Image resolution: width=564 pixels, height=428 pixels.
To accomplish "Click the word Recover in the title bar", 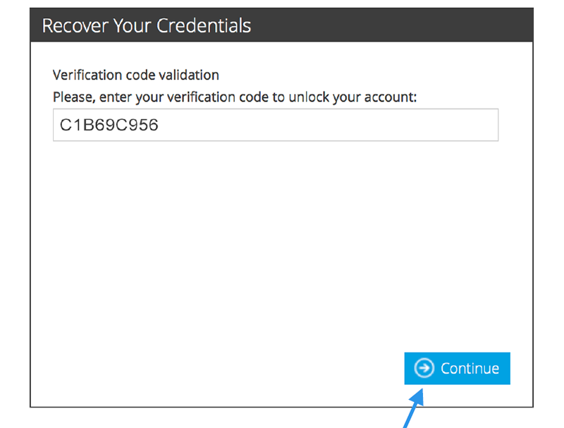I will click(75, 25).
